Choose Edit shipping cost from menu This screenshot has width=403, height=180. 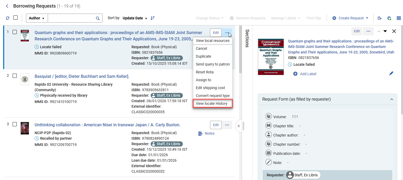click(x=213, y=88)
